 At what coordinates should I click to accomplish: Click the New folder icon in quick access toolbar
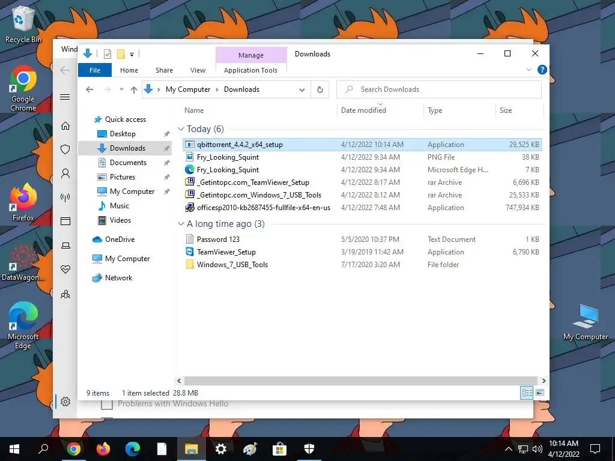point(121,54)
